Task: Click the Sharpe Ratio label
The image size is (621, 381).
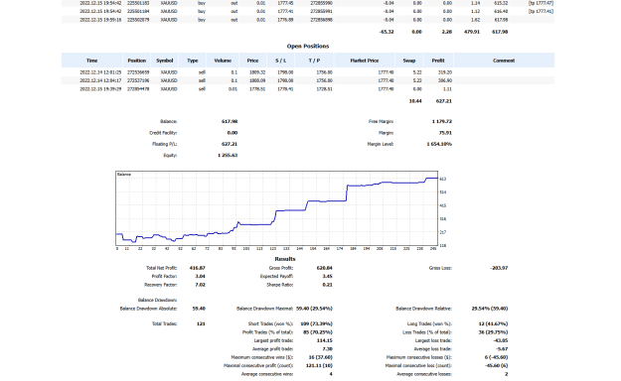Action: pyautogui.click(x=279, y=285)
